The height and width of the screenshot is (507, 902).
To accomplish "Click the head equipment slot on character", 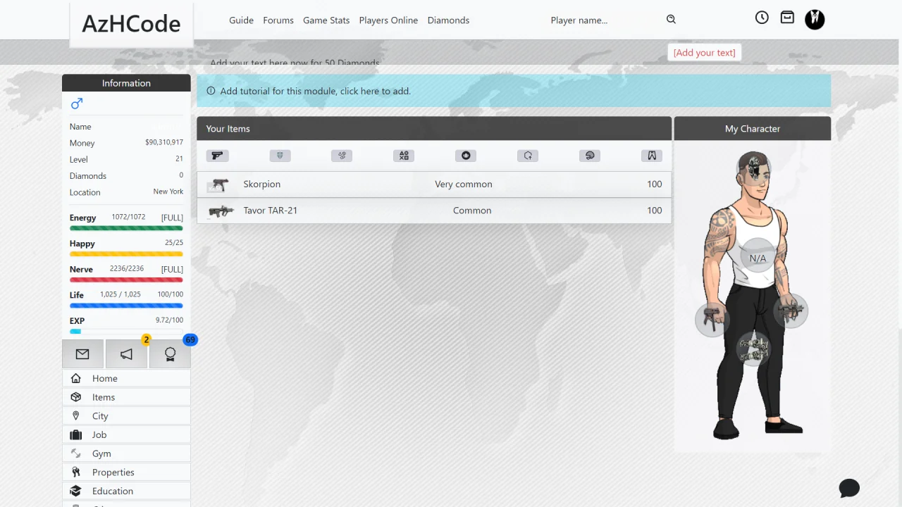I will [x=754, y=168].
